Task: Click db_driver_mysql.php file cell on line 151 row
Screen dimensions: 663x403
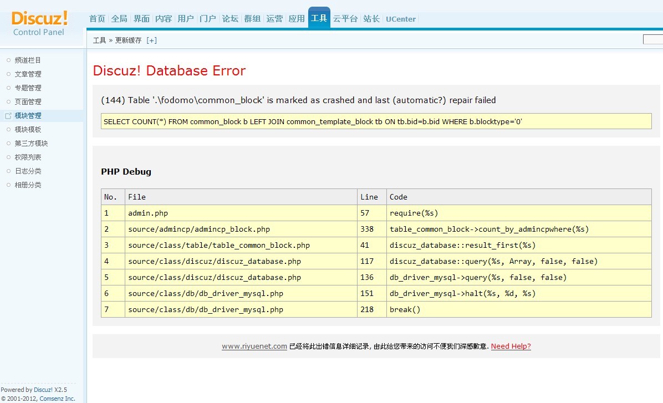Action: [x=241, y=293]
